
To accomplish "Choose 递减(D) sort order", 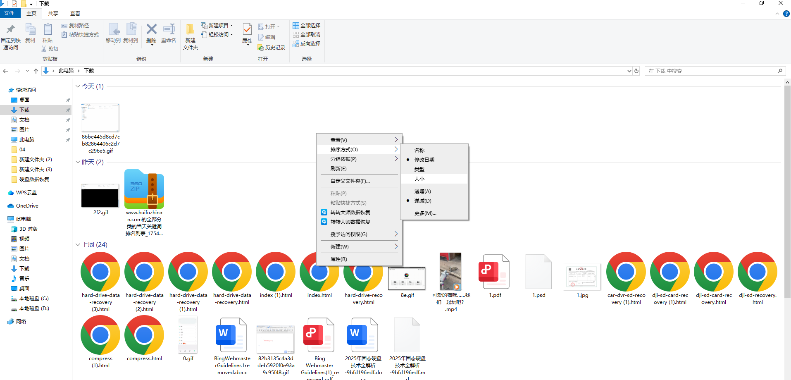I will [x=434, y=201].
